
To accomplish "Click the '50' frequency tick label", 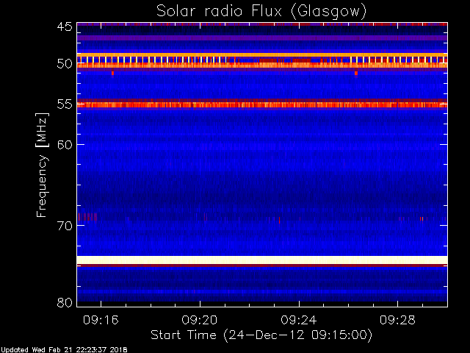I will click(x=65, y=64).
